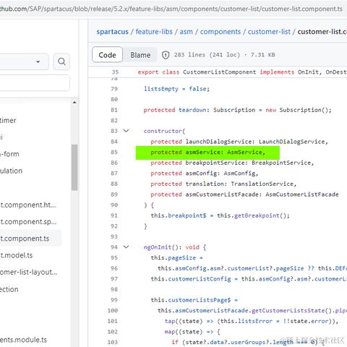
Task: Open the components breadcrumb link
Action: tap(220, 32)
